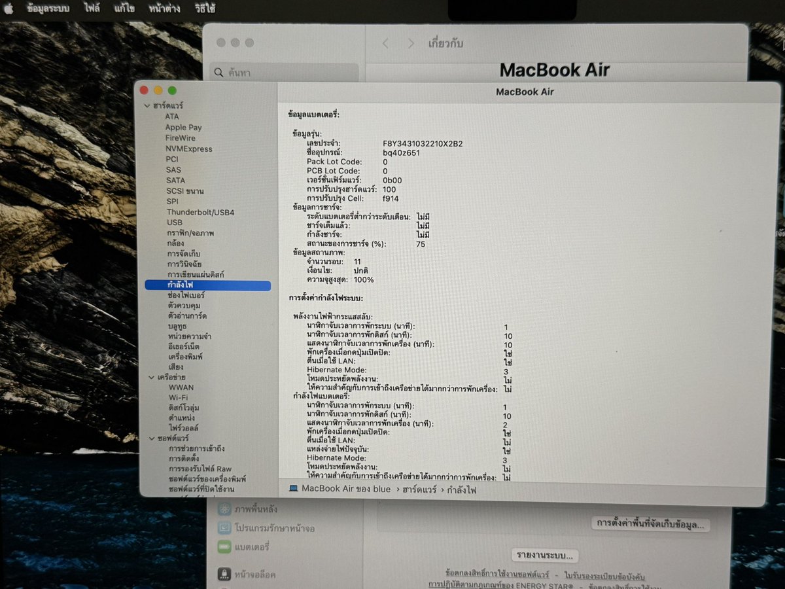Select ซอฟต์แวร์ที่ปิดใช้งาน in the sidebar
The image size is (785, 589).
202,489
